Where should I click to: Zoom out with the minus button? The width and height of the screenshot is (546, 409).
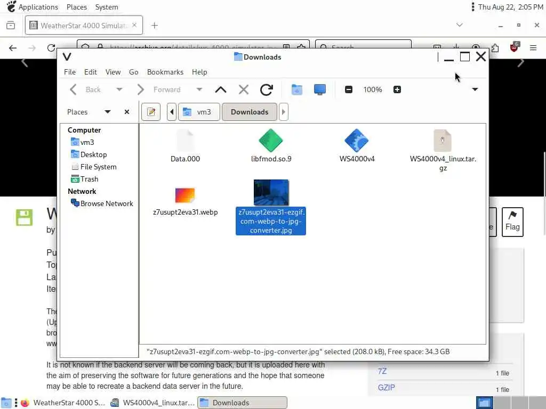[349, 89]
